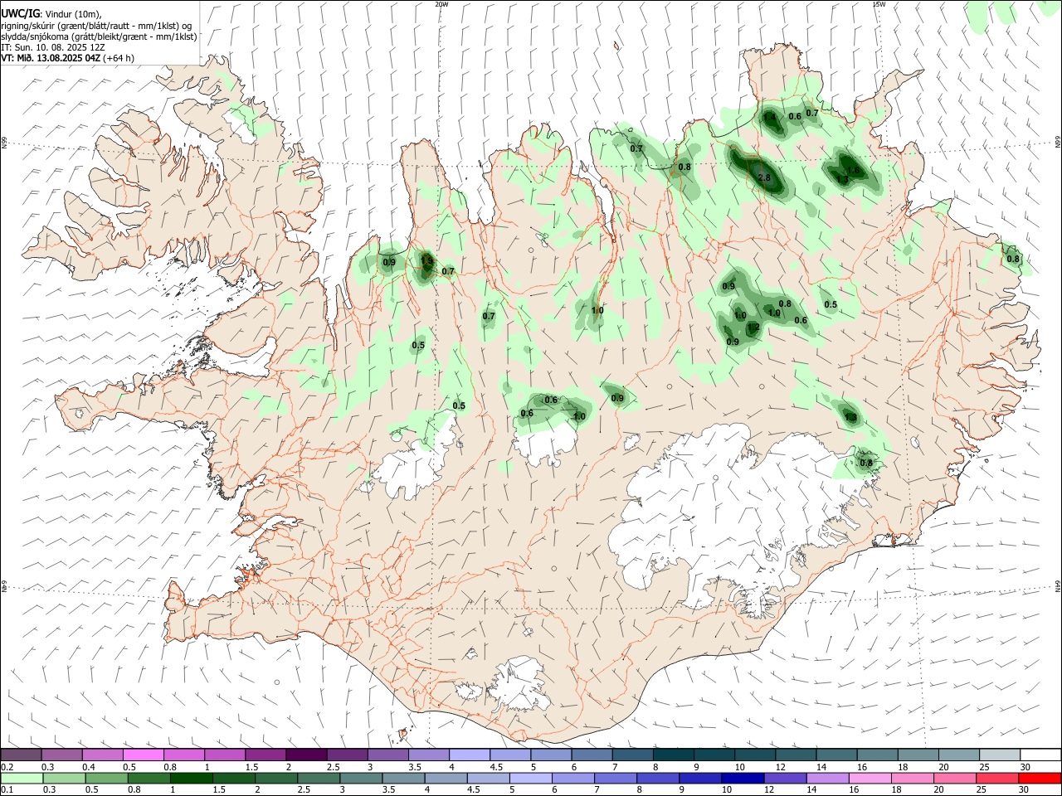The width and height of the screenshot is (1062, 796).
Task: Click the lavender 14 mm rain swatch
Action: [x=826, y=778]
